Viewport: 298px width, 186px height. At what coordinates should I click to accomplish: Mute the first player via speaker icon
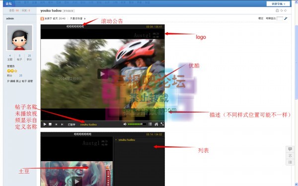125,124
